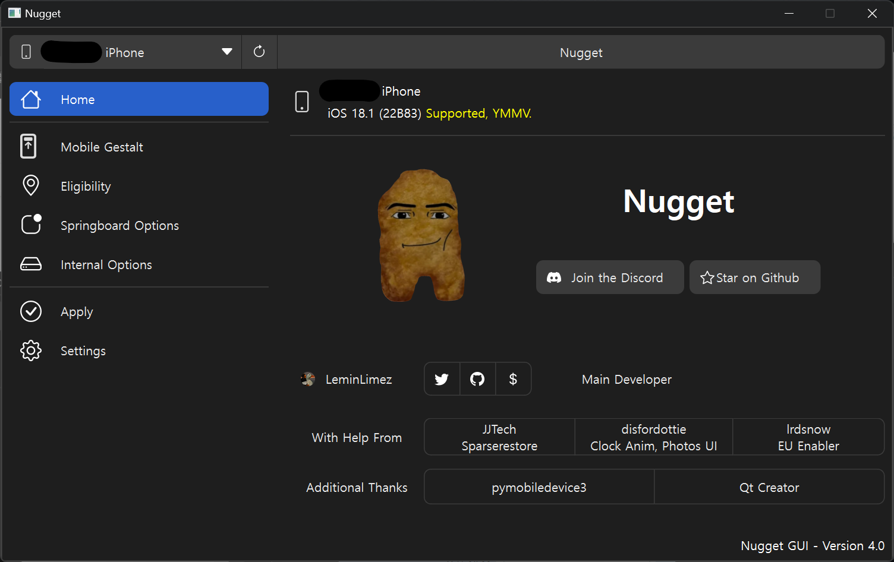This screenshot has width=894, height=562.
Task: Click the large Nugget heading
Action: (x=679, y=202)
